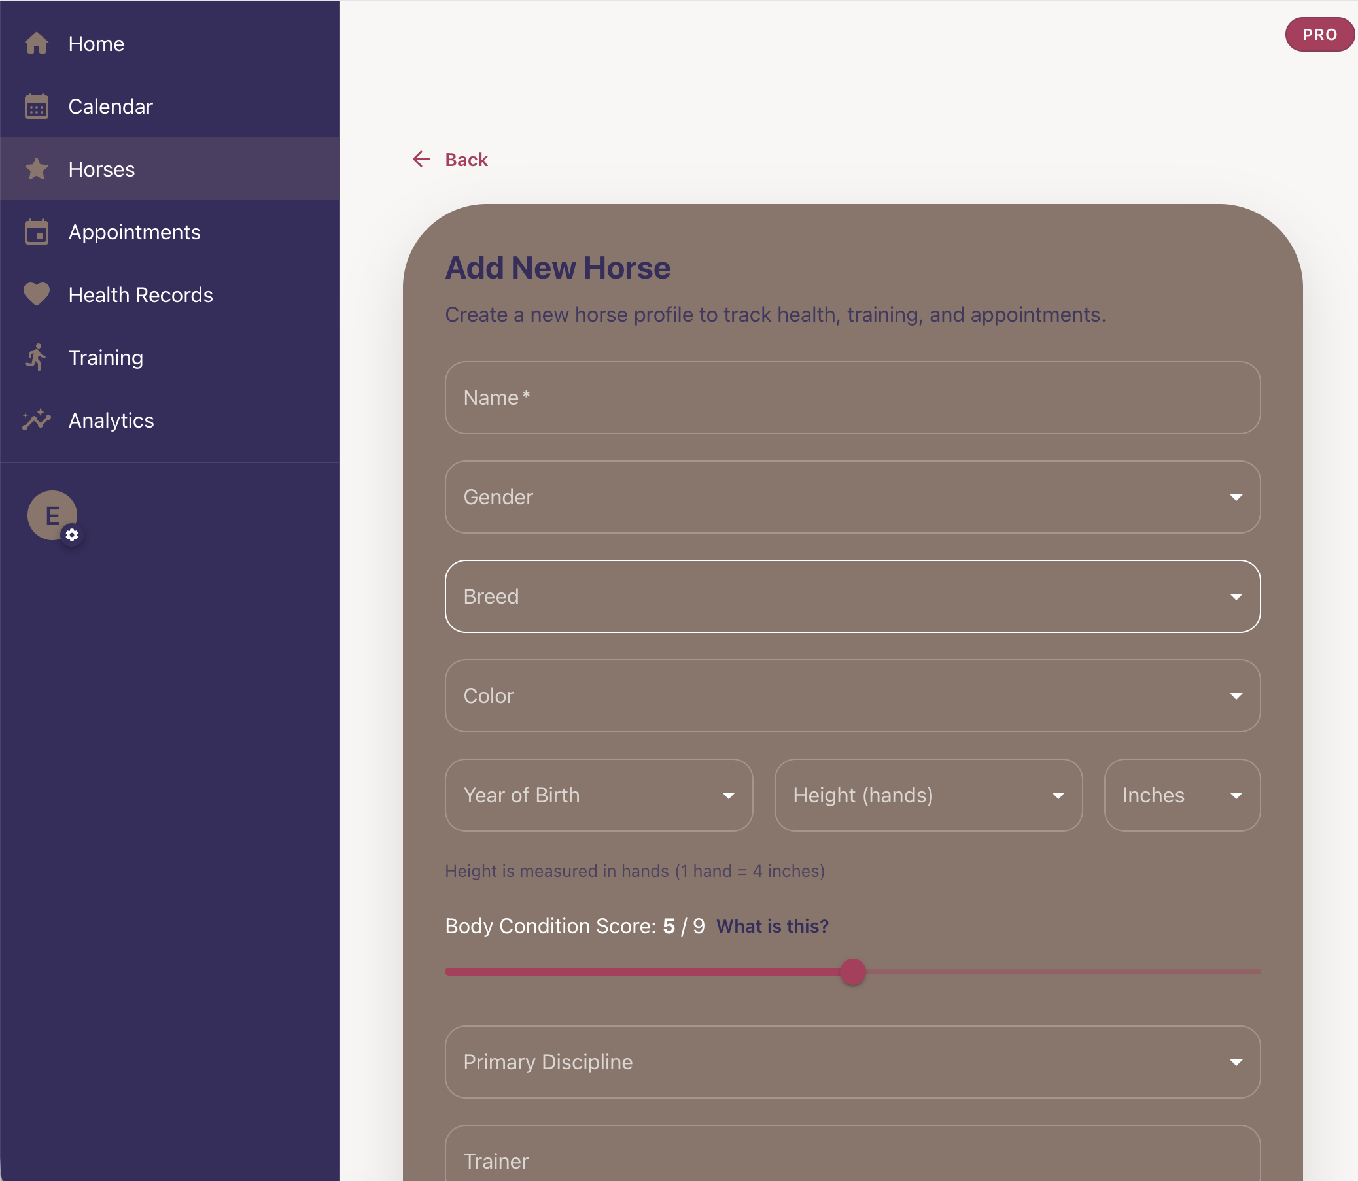Open the Breed dropdown

pyautogui.click(x=852, y=596)
